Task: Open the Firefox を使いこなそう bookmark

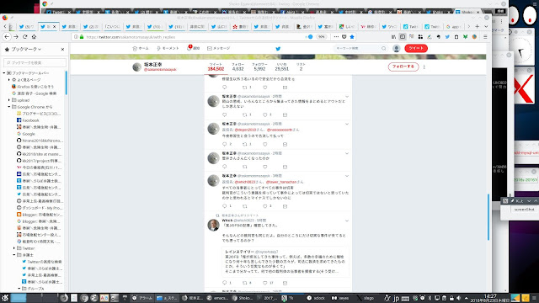Action: pos(33,87)
